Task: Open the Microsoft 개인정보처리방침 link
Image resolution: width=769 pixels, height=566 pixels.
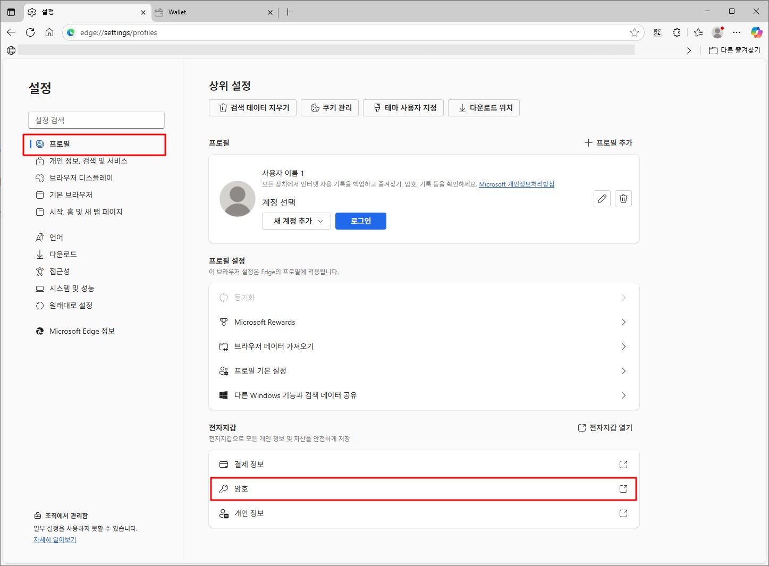Action: (x=516, y=184)
